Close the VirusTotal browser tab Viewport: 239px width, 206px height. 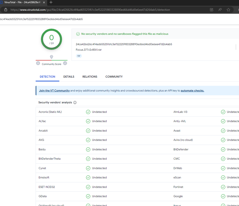[44, 2]
